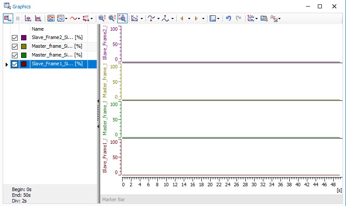Click the panel splitter collapse arrow
Viewport: 346px width, 206px height.
pyautogui.click(x=98, y=101)
